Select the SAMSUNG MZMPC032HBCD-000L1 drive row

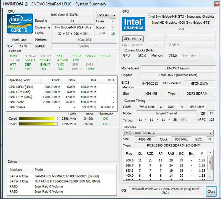point(62,176)
